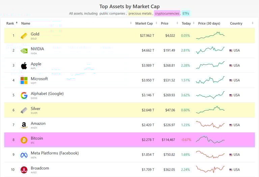Click the Google G logo icon
The height and width of the screenshot is (177, 259).
pyautogui.click(x=24, y=95)
